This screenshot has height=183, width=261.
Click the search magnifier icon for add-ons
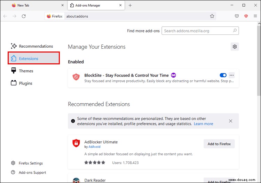coord(235,31)
